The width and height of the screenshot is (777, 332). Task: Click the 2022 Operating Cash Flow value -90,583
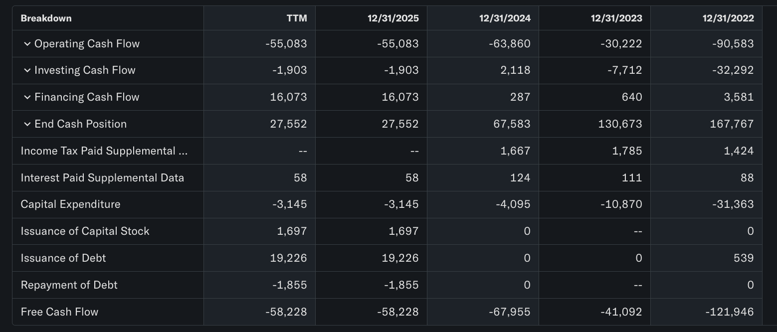tap(733, 43)
